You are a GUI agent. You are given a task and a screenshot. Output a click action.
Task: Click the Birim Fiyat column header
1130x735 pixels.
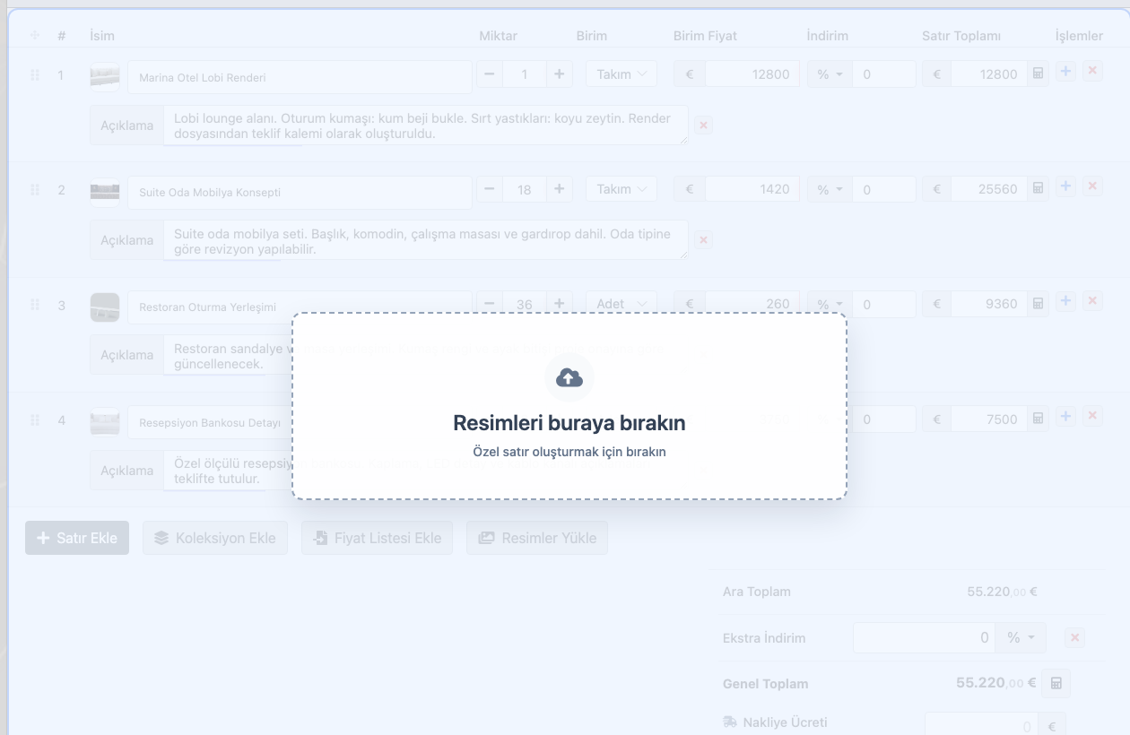pyautogui.click(x=705, y=36)
